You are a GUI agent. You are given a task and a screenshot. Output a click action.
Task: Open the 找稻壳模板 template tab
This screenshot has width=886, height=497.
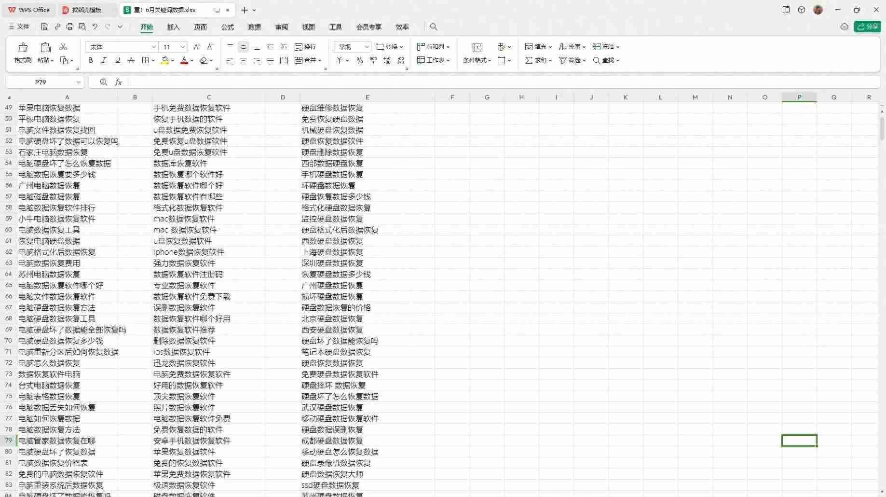[x=86, y=10]
